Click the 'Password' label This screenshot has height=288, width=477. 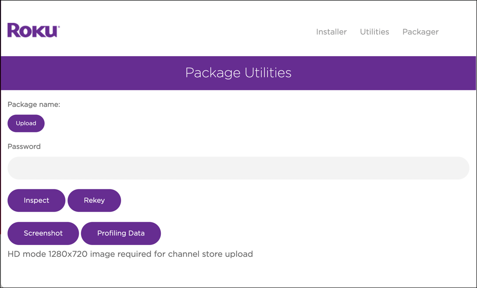[24, 146]
